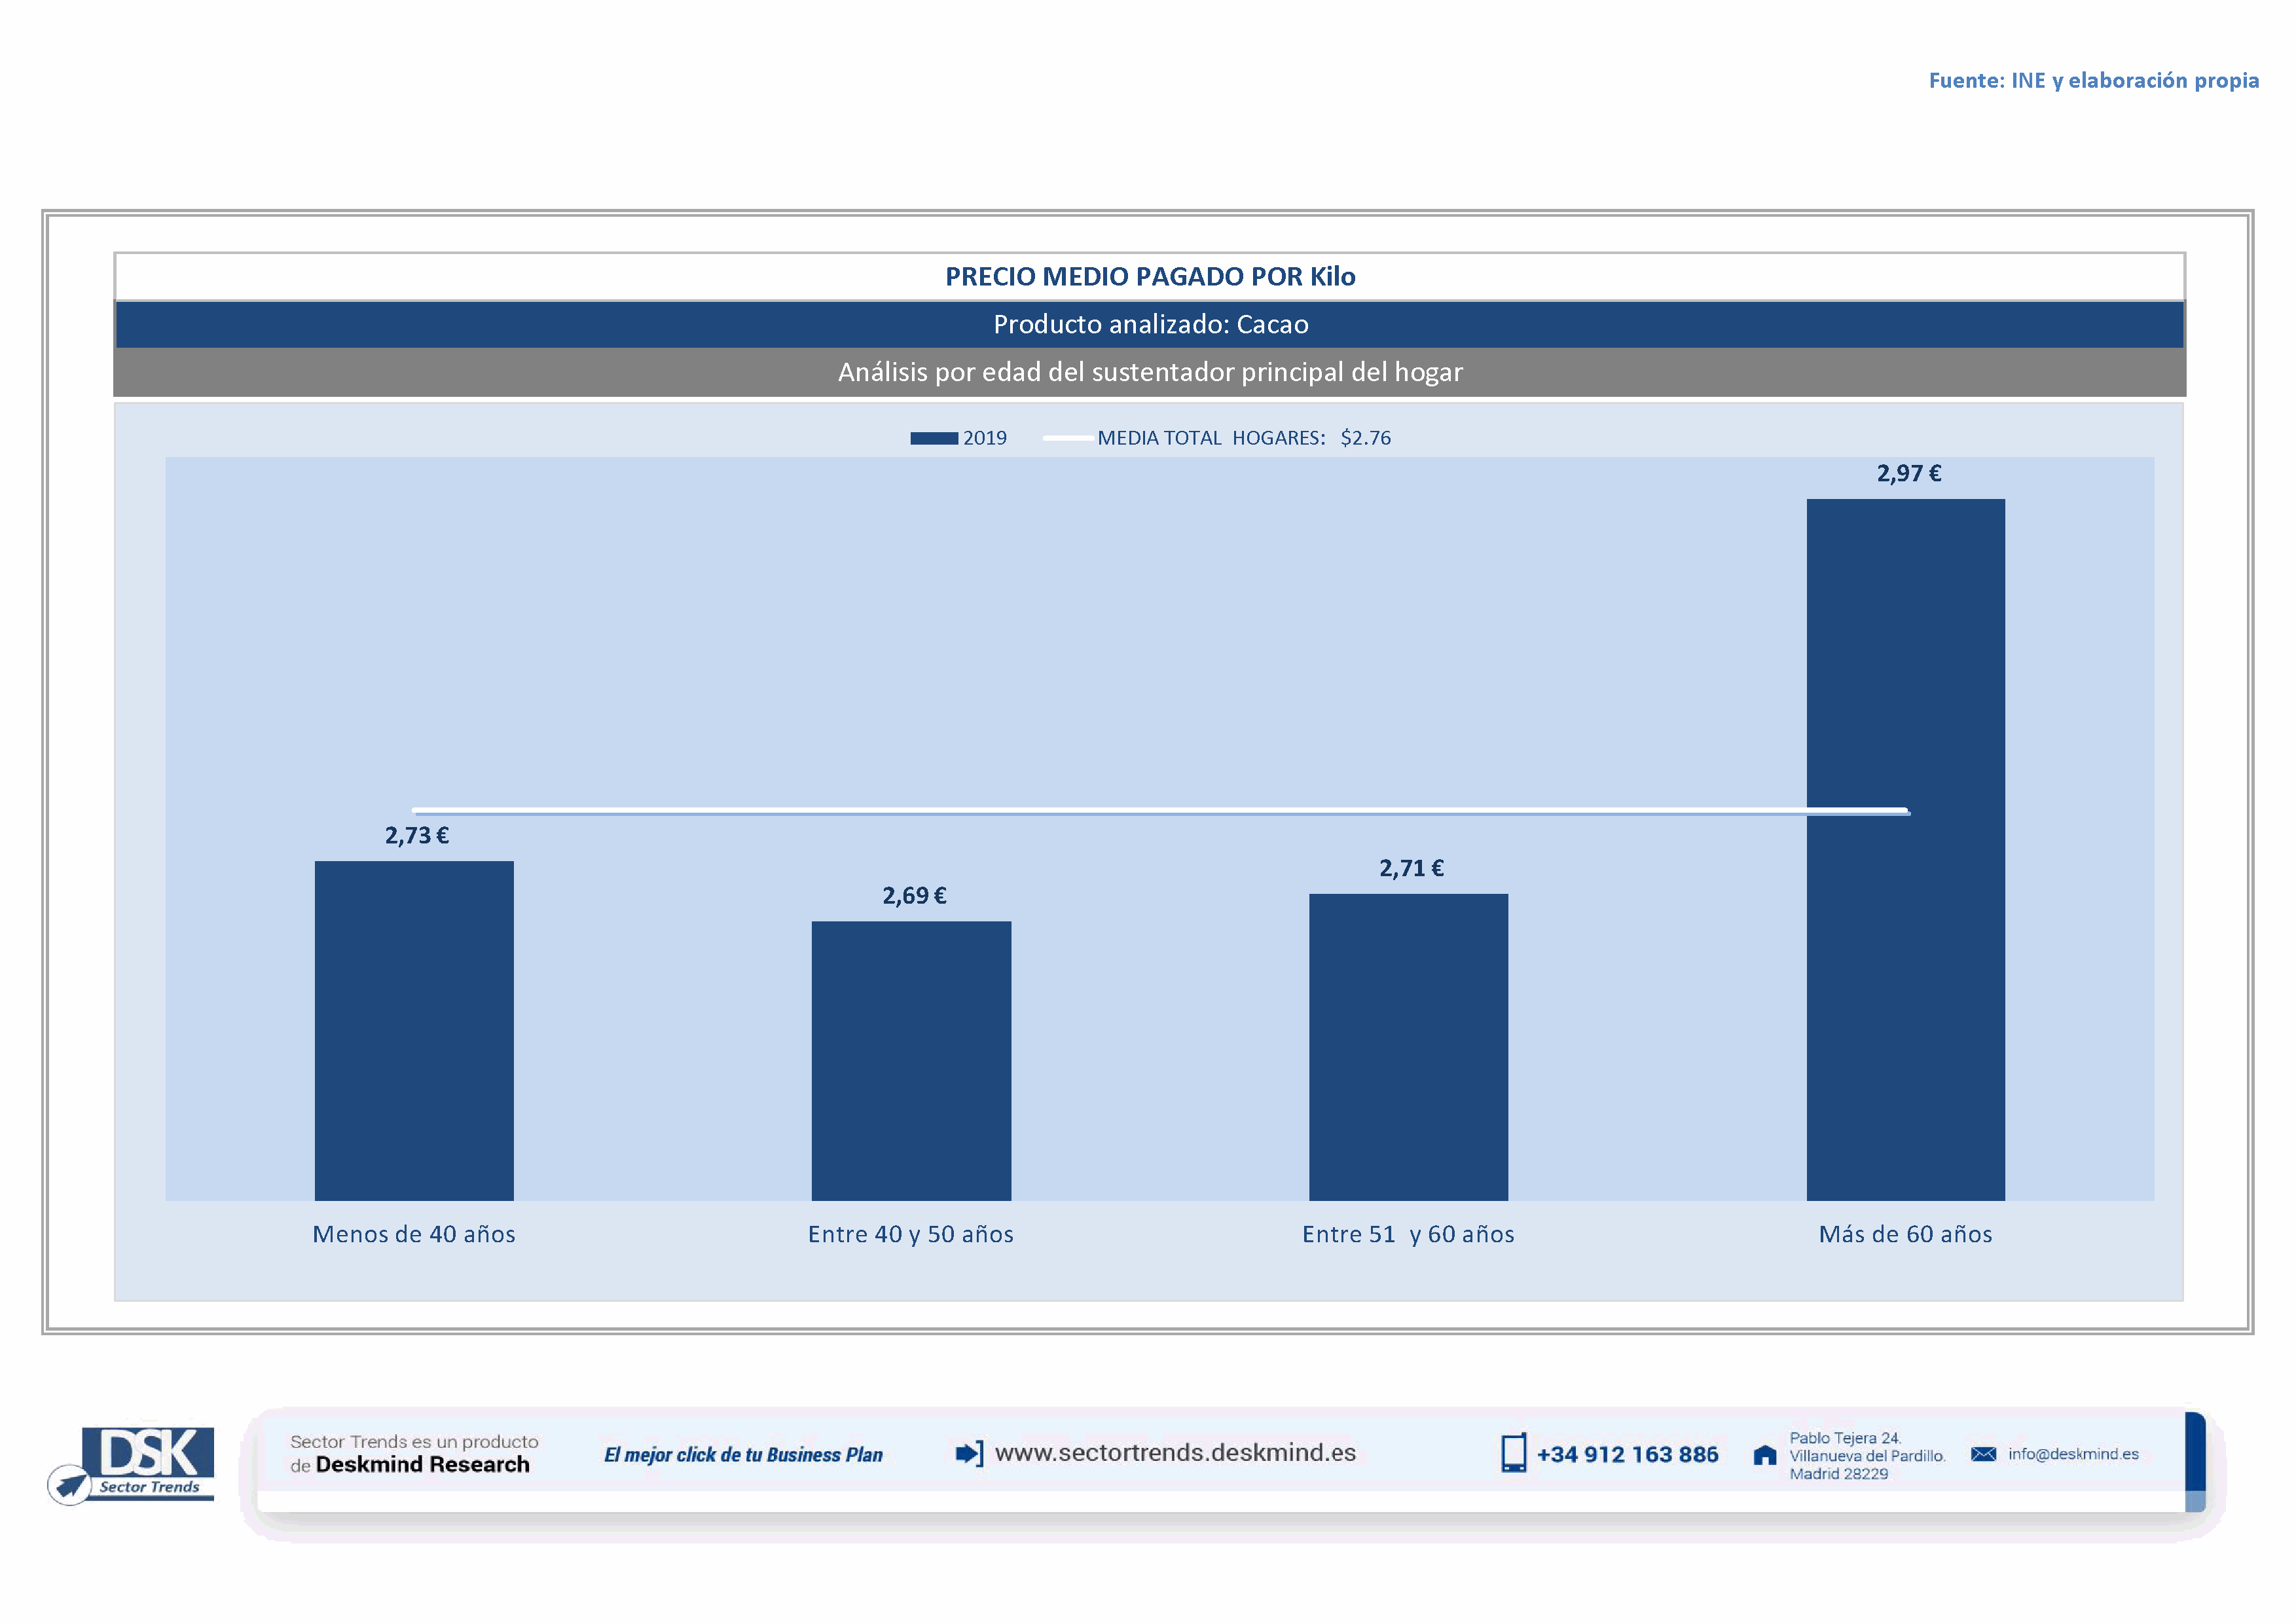Click the mobile phone icon
Screen dimensions: 2296x1624
click(x=1513, y=1453)
